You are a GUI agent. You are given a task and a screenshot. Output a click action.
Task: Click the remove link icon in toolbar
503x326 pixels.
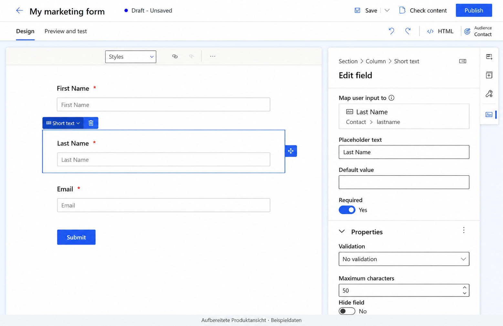point(192,56)
